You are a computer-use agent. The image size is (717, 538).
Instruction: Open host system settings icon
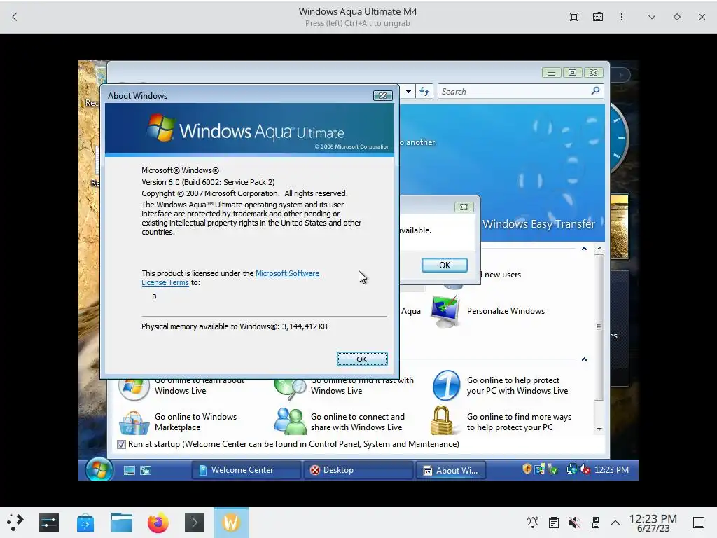(49, 523)
